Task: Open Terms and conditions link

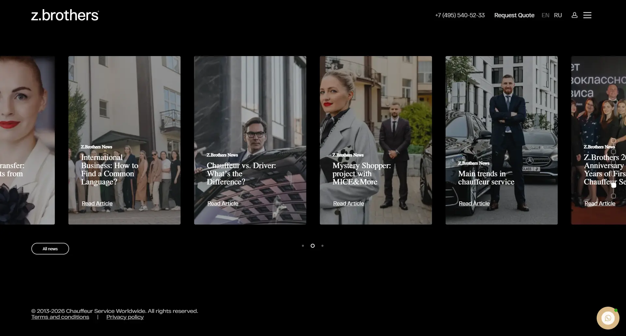Action: [x=60, y=317]
